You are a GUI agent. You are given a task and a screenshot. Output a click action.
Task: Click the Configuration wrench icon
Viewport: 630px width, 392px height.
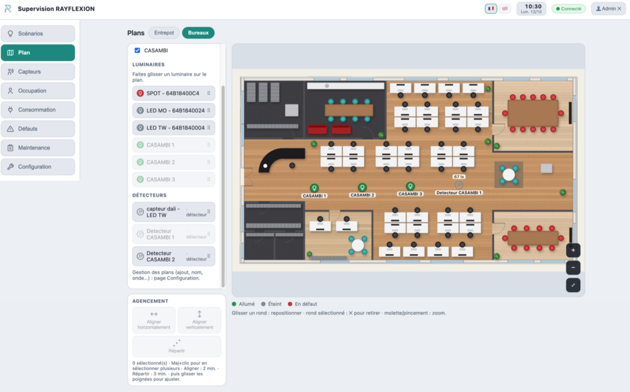pyautogui.click(x=10, y=167)
